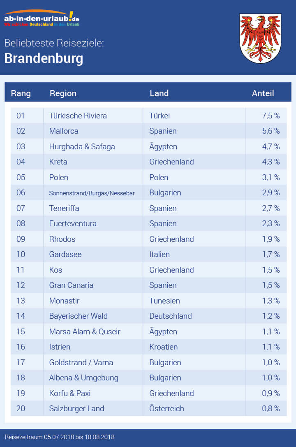Select the Region column header
Image resolution: width=296 pixels, height=447 pixels.
click(63, 93)
